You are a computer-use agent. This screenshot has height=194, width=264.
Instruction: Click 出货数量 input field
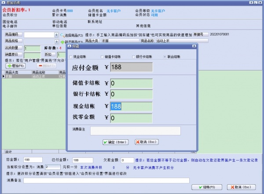(32, 48)
